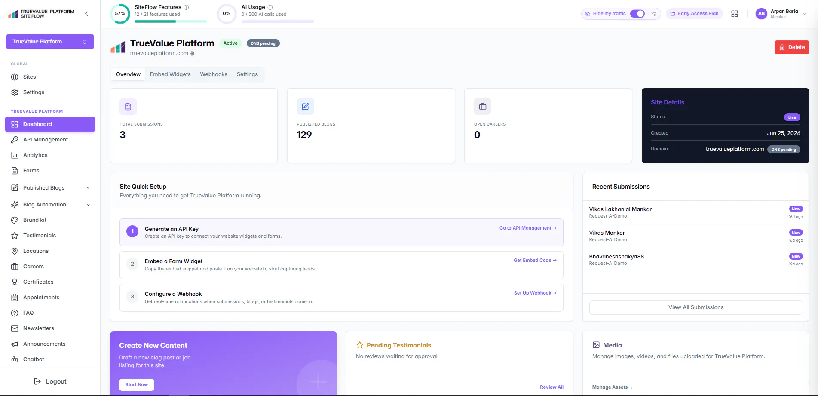Switch to the Embed Widgets tab
Image resolution: width=818 pixels, height=396 pixels.
click(170, 74)
